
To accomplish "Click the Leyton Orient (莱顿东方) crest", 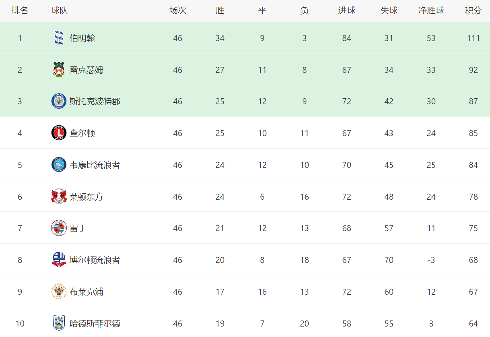I will (x=59, y=196).
